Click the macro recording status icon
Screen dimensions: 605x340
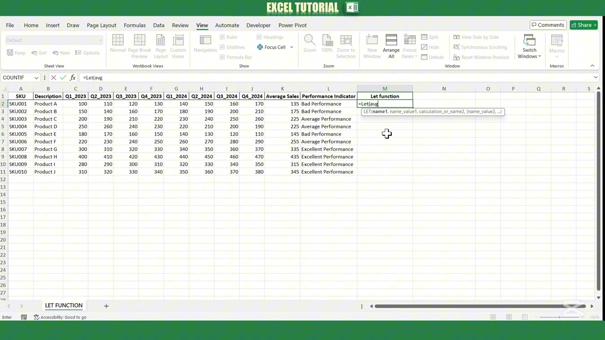24,317
